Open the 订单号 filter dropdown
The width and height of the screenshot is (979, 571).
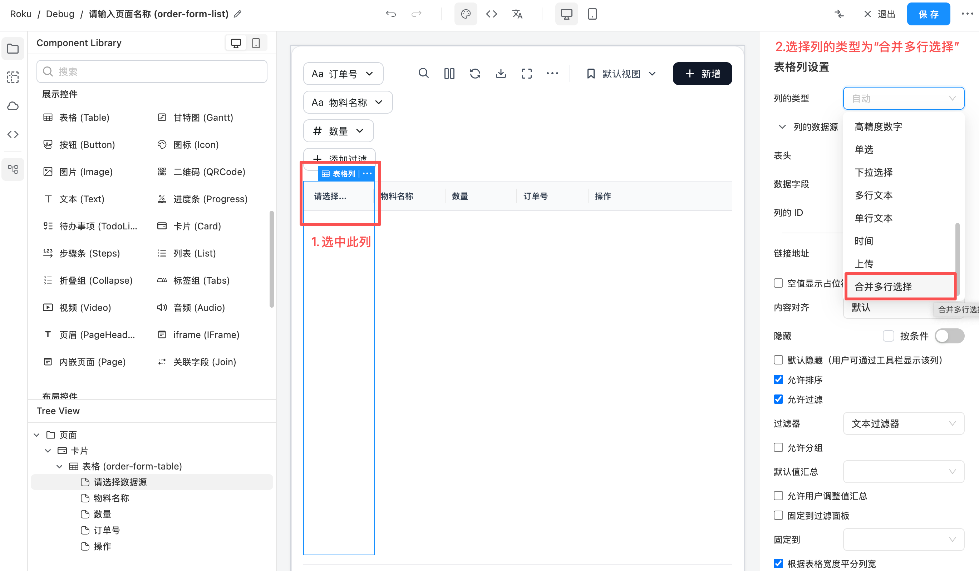[x=343, y=74]
